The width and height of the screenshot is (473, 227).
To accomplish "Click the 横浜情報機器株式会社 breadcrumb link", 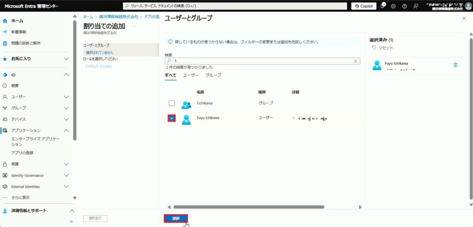I will pos(119,17).
